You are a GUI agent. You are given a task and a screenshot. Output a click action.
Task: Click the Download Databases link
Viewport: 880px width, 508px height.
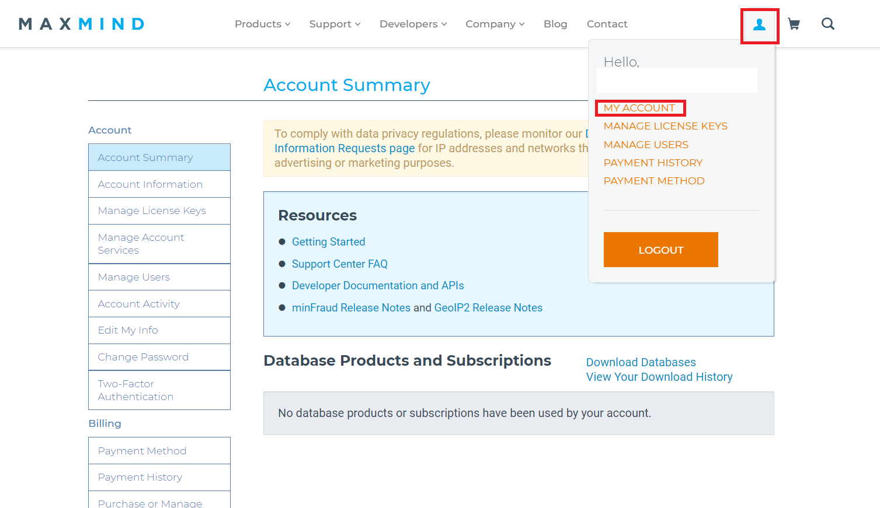(x=641, y=362)
